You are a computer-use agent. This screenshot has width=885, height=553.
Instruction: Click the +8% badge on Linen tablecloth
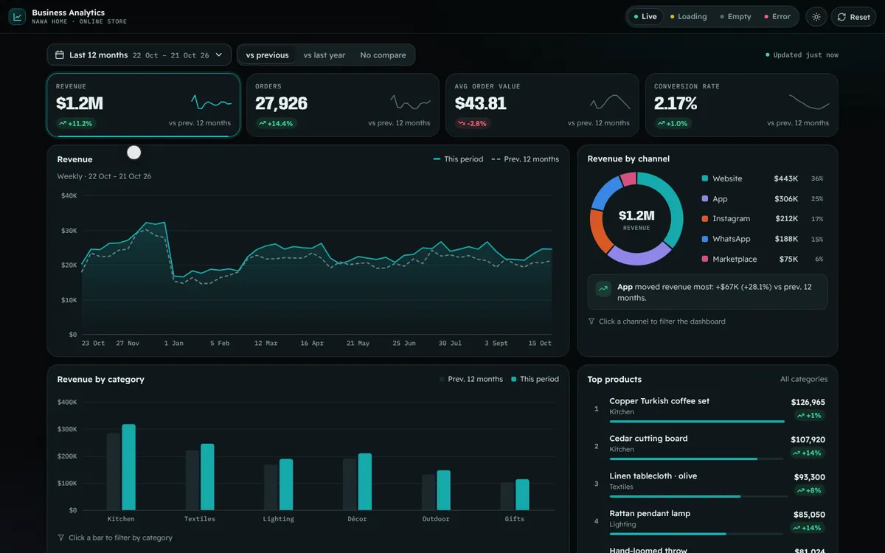click(809, 490)
